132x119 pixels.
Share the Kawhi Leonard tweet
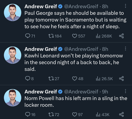(x=121, y=79)
